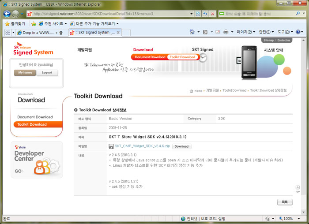Click the 개발 지원 breadcrumb link

coord(212,90)
